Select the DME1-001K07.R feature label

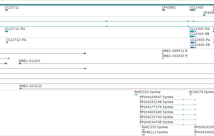tap(175, 56)
